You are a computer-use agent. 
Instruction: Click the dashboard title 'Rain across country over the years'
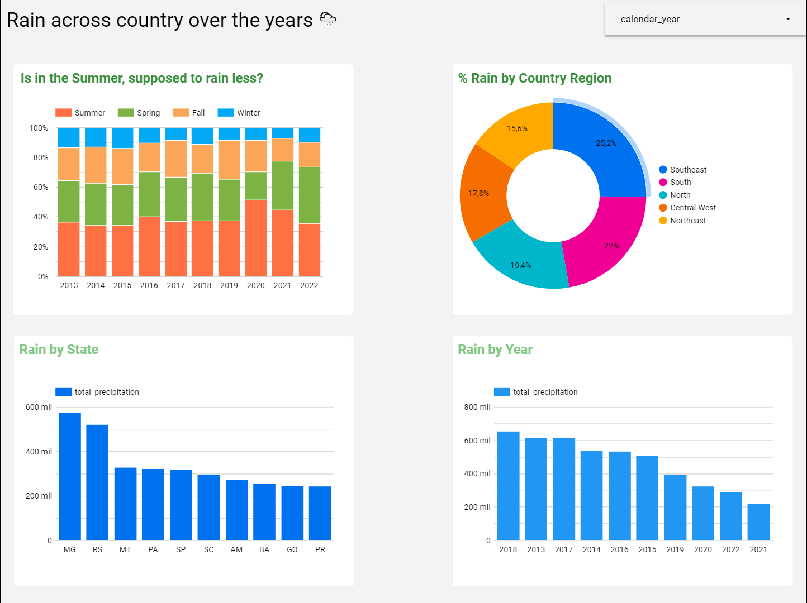coord(160,20)
